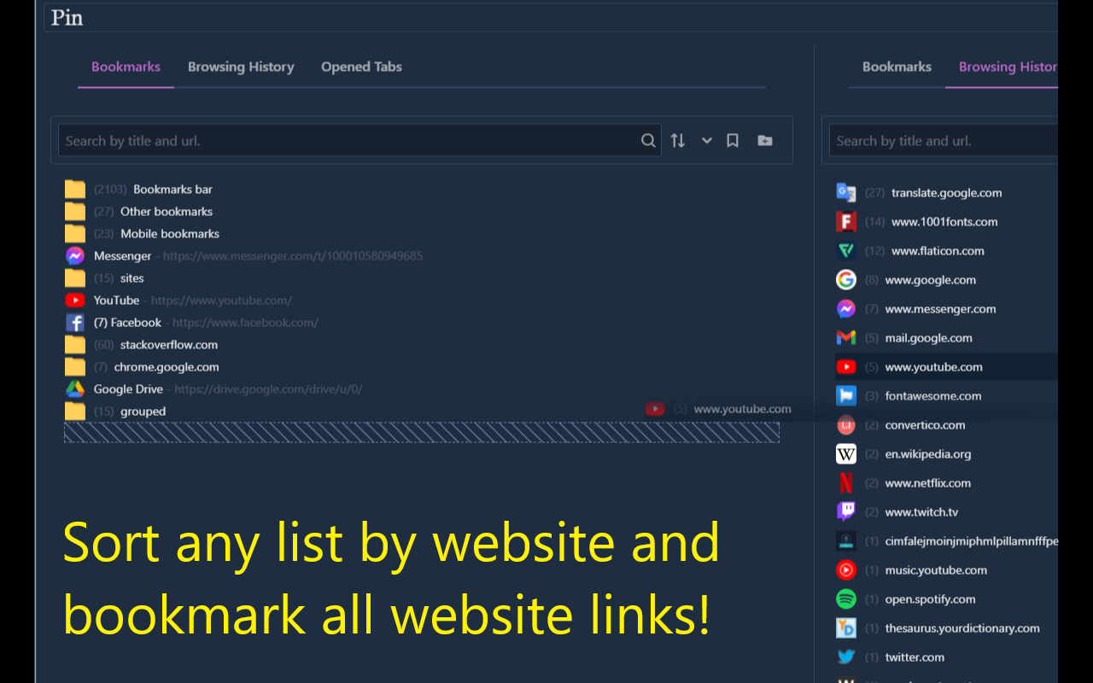Click the Netflix favicon
Viewport: 1093px width, 683px height.
pyautogui.click(x=846, y=483)
